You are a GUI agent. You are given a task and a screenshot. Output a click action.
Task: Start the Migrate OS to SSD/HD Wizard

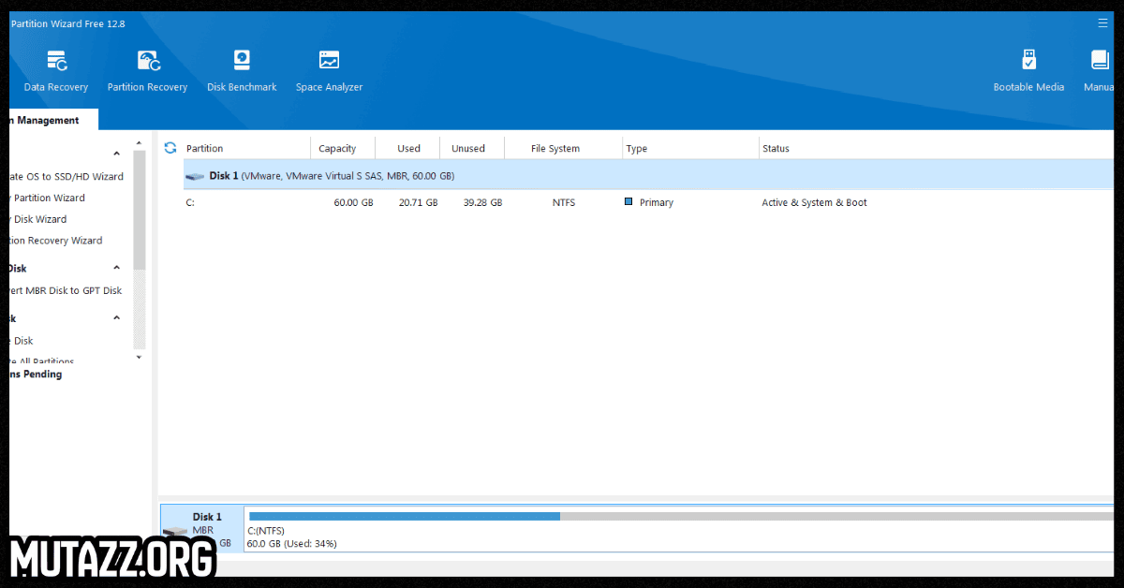pos(61,176)
